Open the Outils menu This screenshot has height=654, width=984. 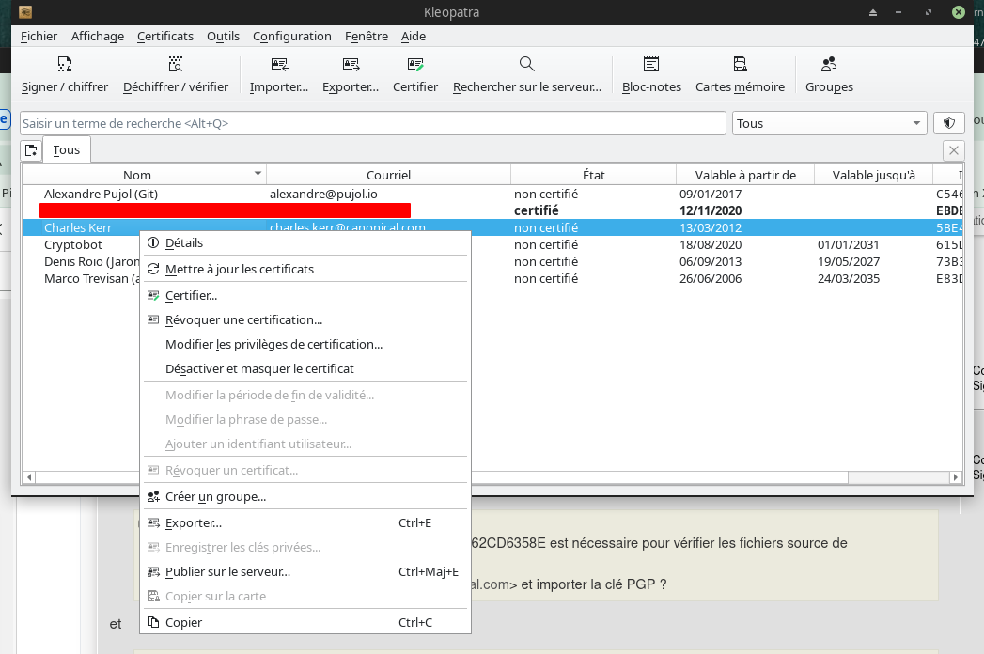point(224,37)
